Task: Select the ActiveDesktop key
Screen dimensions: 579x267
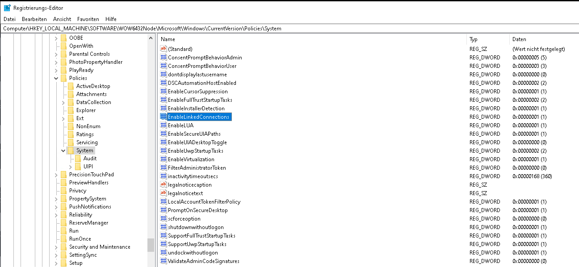Action: point(93,86)
